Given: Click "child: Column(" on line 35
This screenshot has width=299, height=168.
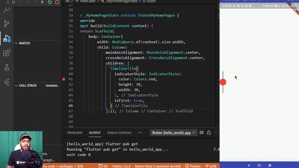Looking at the screenshot, I should [112, 47].
